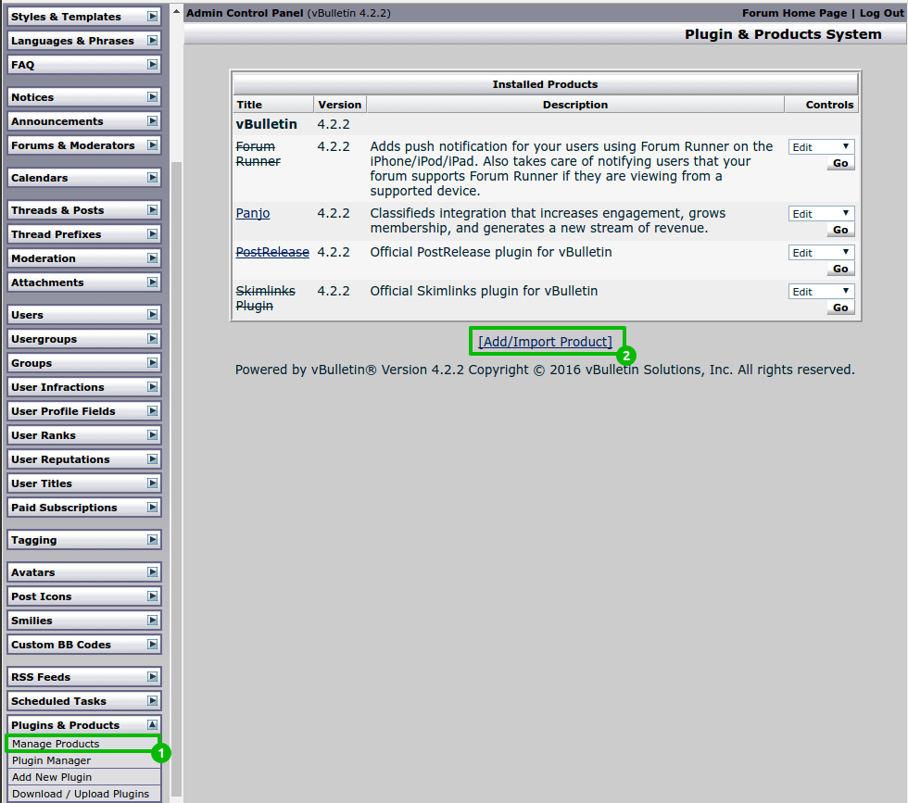
Task: Click the Styles & Templates label
Action: (x=66, y=17)
